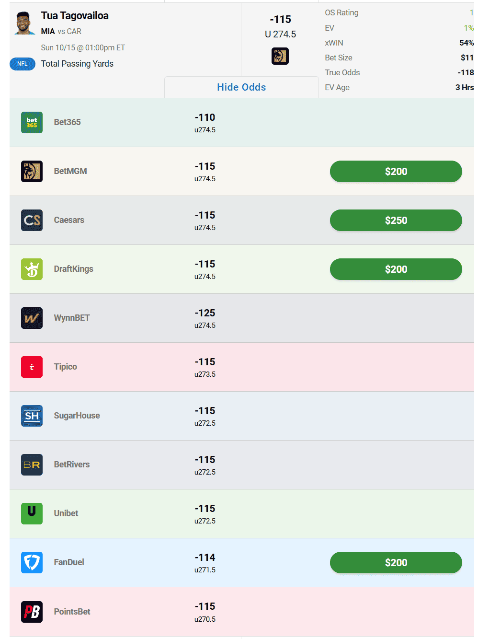Click Tua Tagovailoa's player photo
Viewport: 489px width, 639px height.
[x=24, y=23]
